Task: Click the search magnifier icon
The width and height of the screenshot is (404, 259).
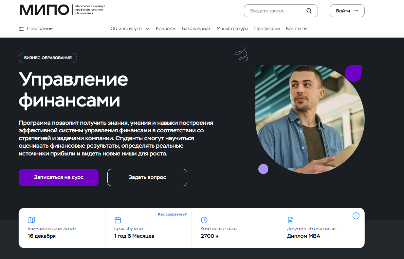Action: [x=309, y=11]
